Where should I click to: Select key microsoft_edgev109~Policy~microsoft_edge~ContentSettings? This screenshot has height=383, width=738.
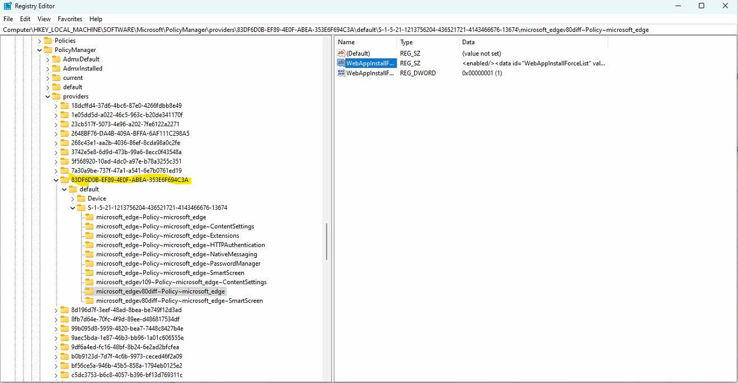click(181, 282)
